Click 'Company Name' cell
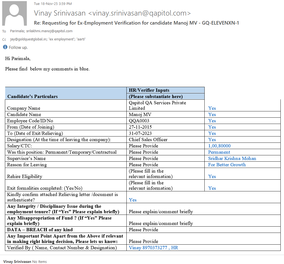This screenshot has height=264, width=284. [66, 105]
